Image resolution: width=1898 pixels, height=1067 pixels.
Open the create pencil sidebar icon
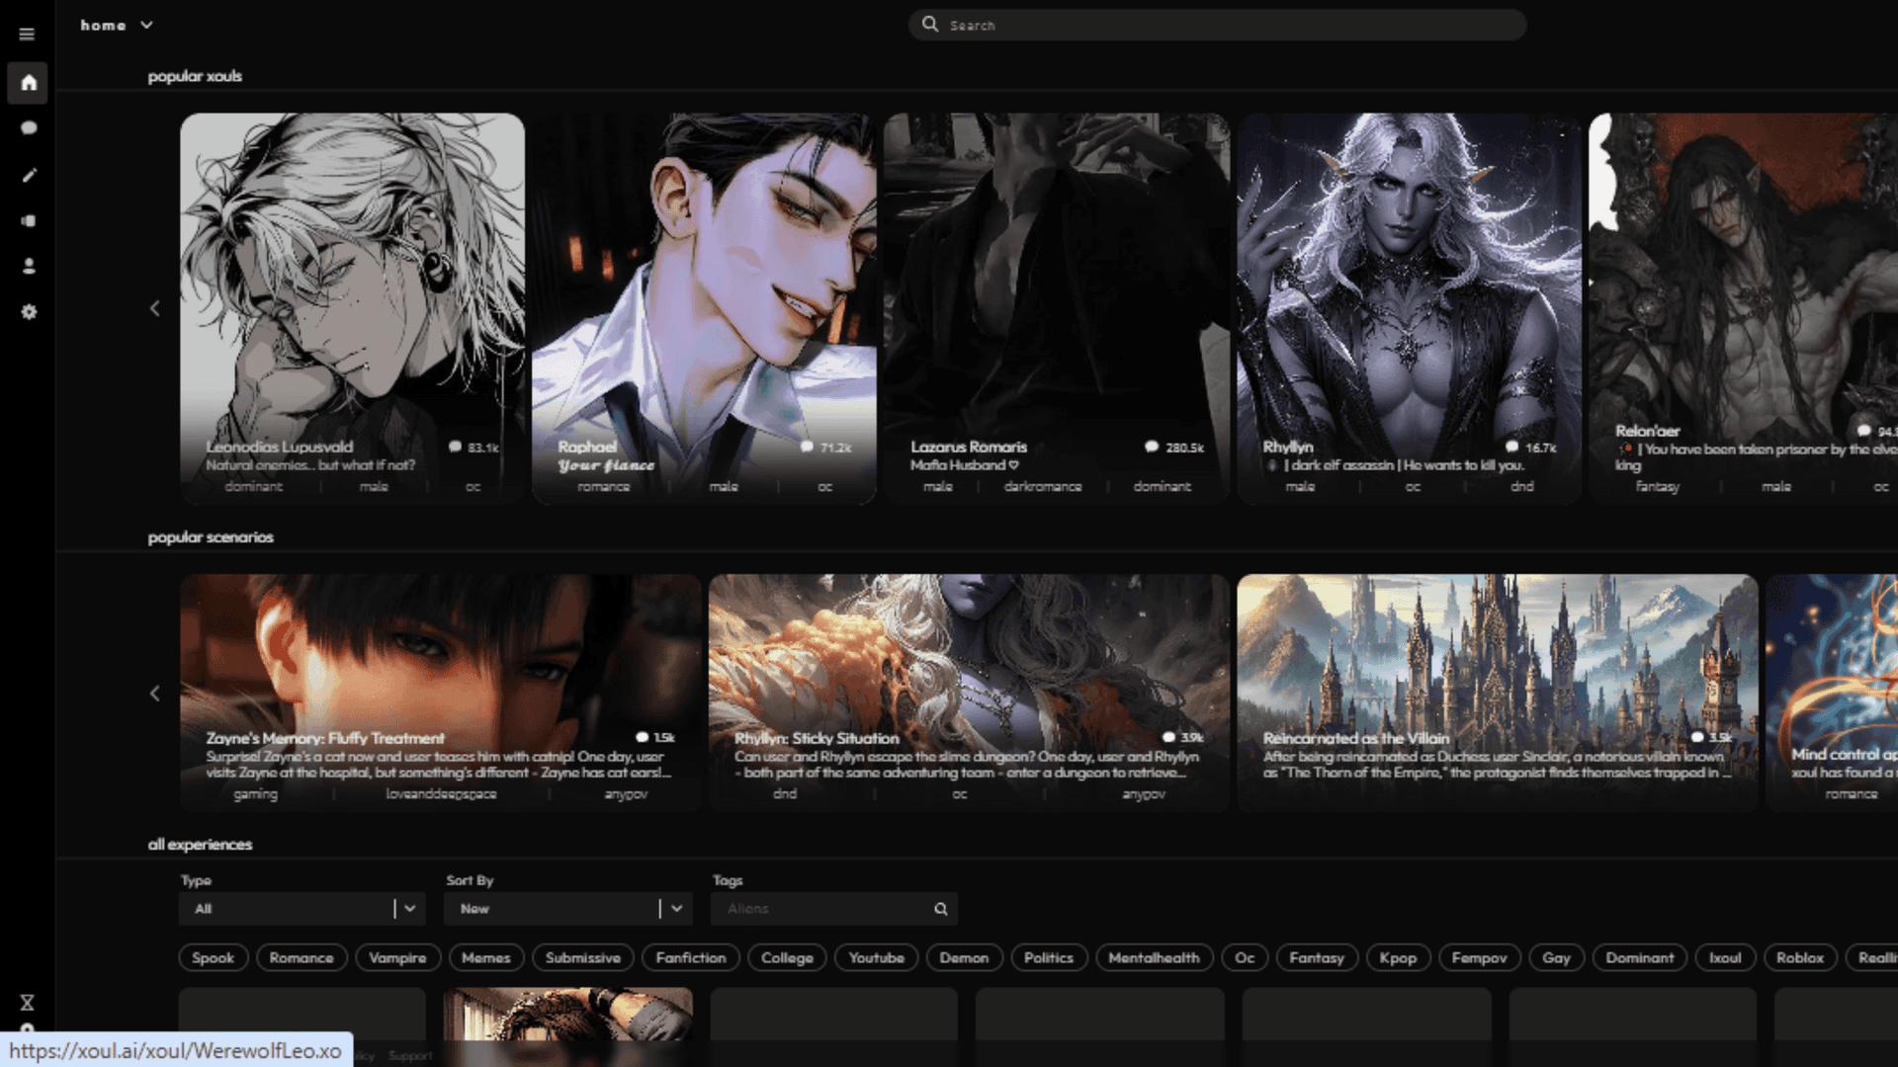click(x=29, y=175)
